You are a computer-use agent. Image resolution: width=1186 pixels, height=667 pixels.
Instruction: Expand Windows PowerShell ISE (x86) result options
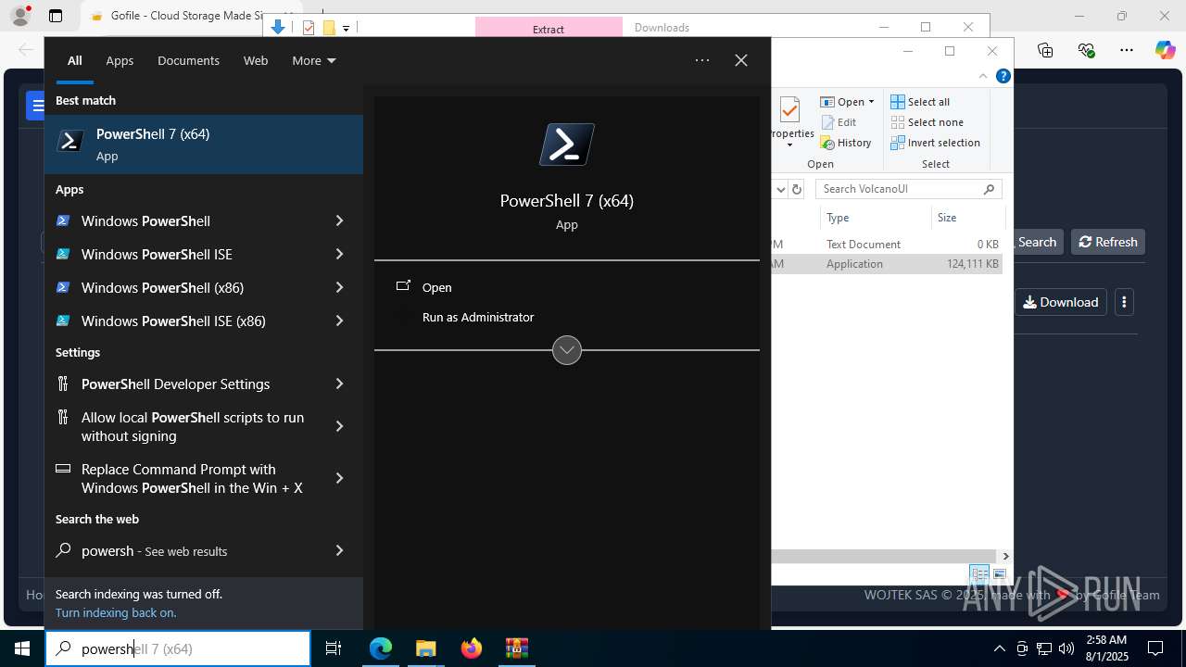click(x=339, y=321)
